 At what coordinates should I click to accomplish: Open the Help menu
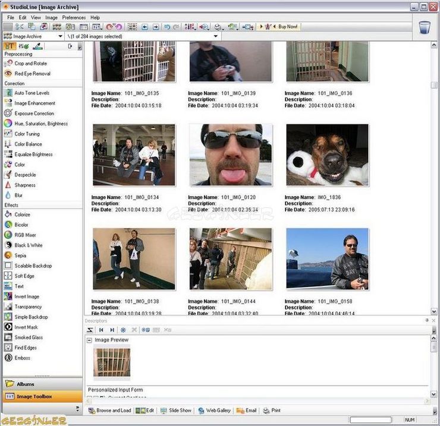coord(95,17)
